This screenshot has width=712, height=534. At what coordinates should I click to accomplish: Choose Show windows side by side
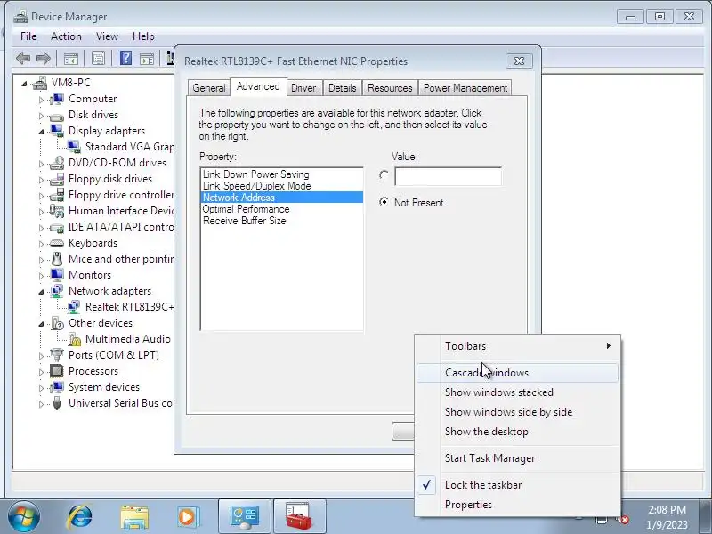point(518,412)
